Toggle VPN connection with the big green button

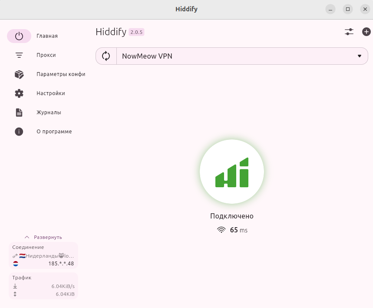[x=232, y=172]
